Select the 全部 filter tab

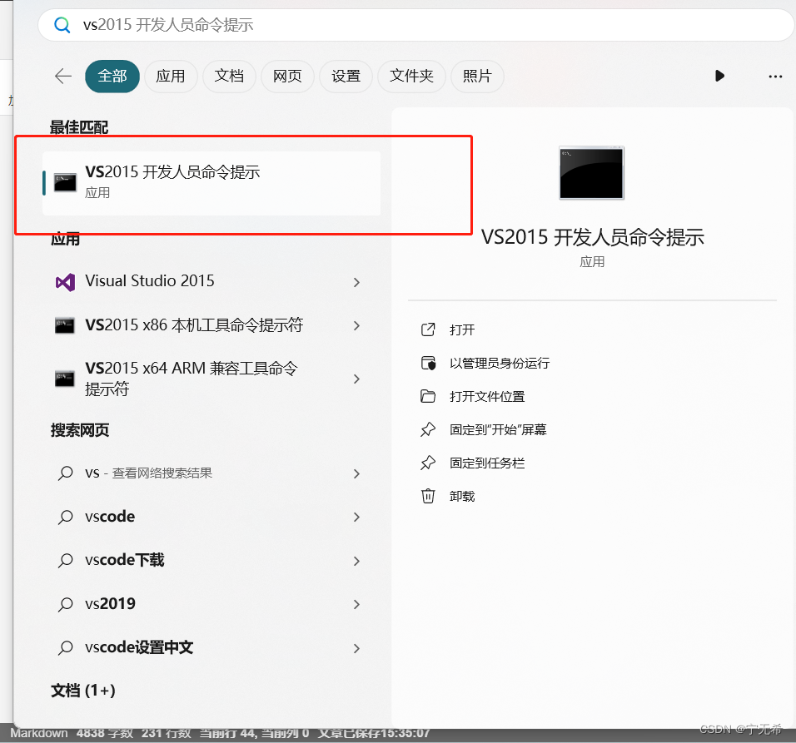(x=112, y=76)
